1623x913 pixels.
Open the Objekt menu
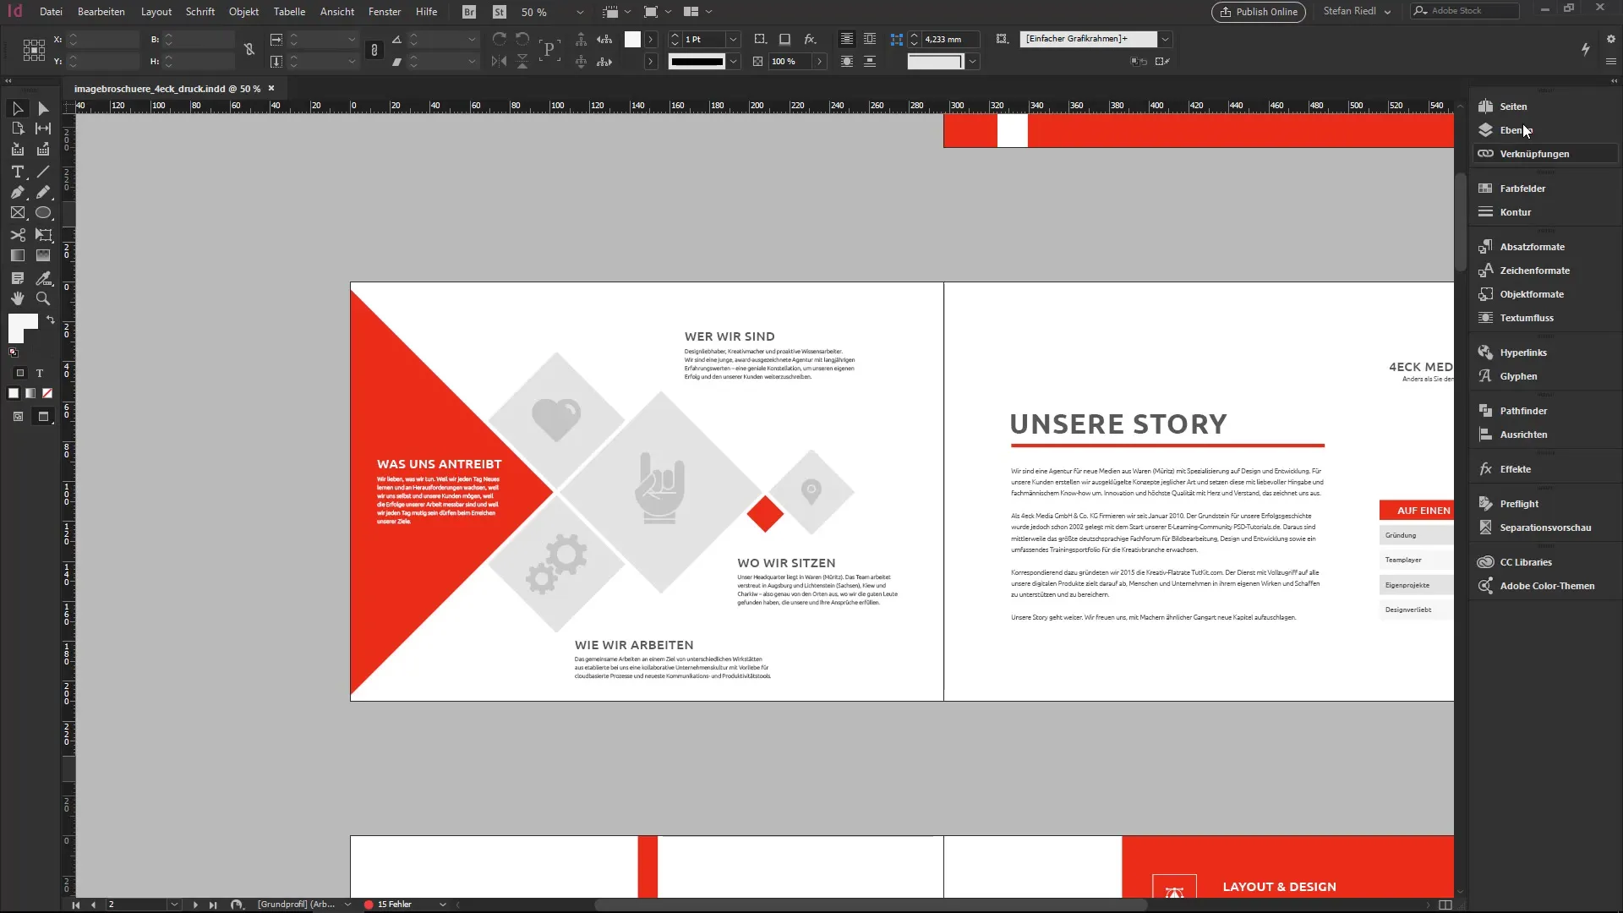(x=243, y=12)
